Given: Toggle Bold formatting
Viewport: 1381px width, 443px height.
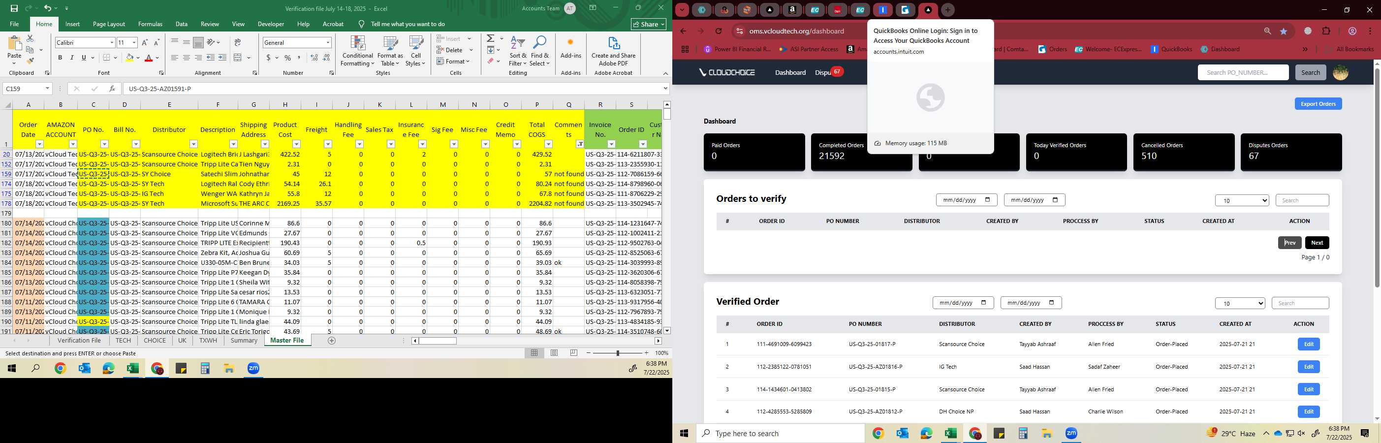Looking at the screenshot, I should coord(60,58).
